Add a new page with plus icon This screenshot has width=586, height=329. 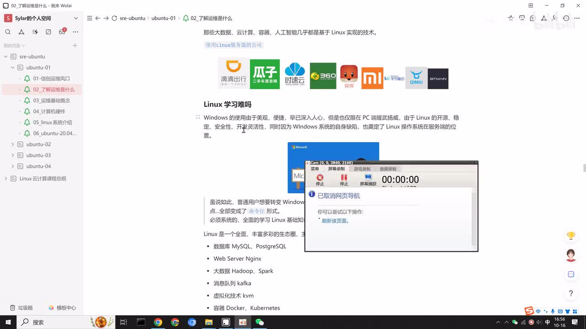(x=75, y=46)
